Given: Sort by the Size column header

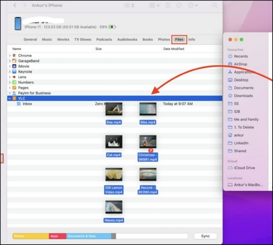Looking at the screenshot, I should click(98, 49).
